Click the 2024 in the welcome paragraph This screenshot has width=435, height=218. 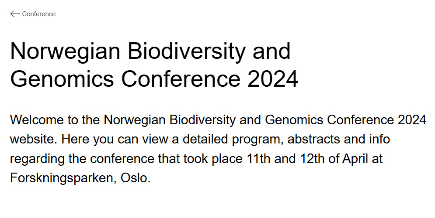pyautogui.click(x=412, y=120)
